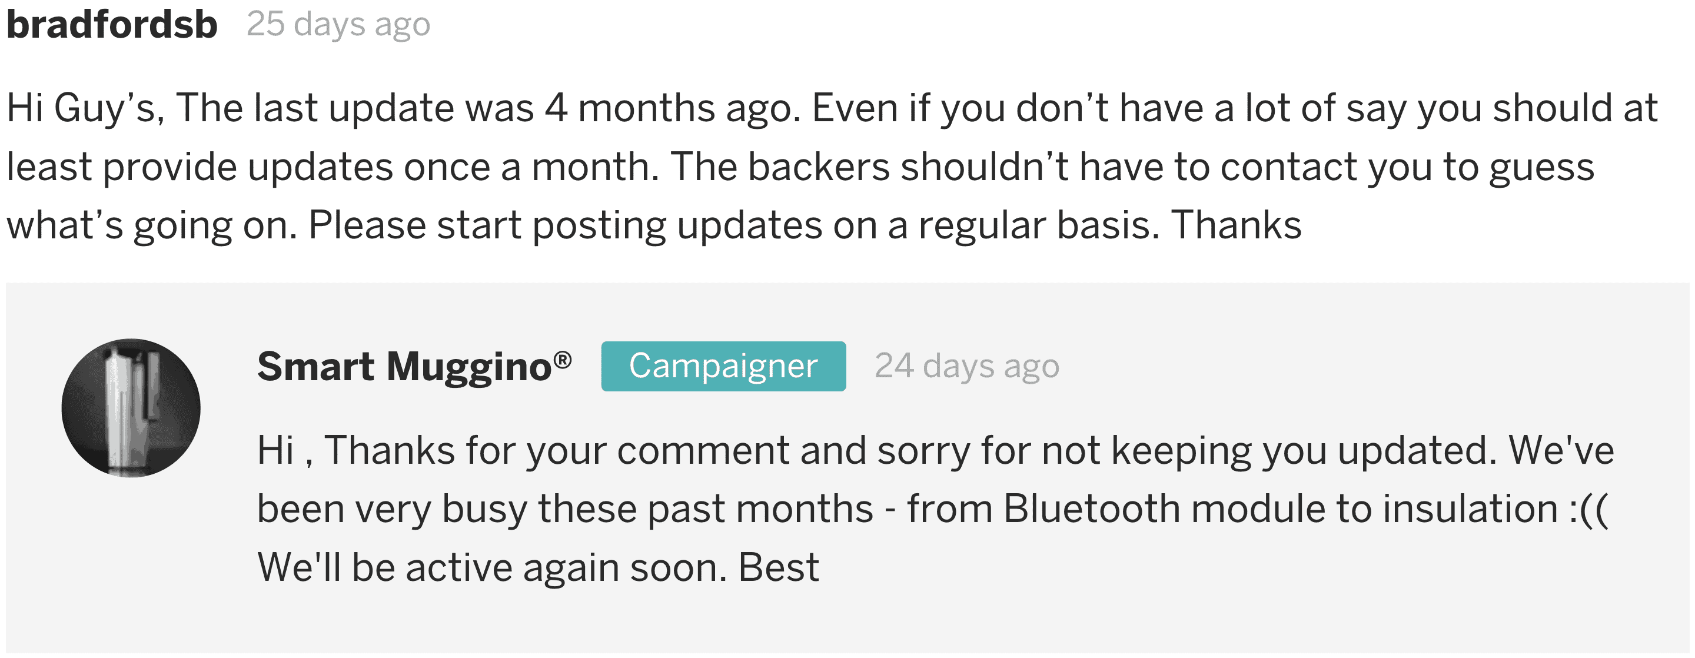Click the line starting "least provide updates"
The width and height of the screenshot is (1695, 658).
pos(800,167)
